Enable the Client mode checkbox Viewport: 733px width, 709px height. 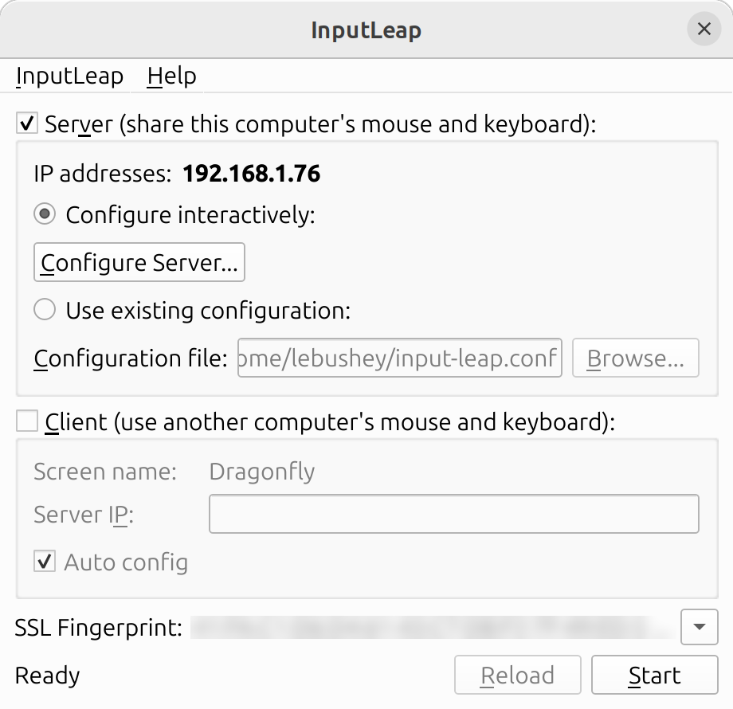(26, 421)
